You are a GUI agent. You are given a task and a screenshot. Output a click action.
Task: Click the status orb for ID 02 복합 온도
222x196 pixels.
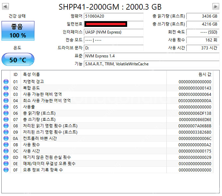[x=6, y=88]
